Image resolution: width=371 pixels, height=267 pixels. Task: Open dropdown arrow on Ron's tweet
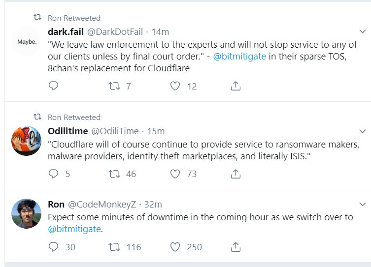pos(363,205)
